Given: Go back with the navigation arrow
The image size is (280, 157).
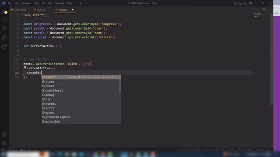Looking at the screenshot, I should click(x=81, y=3).
